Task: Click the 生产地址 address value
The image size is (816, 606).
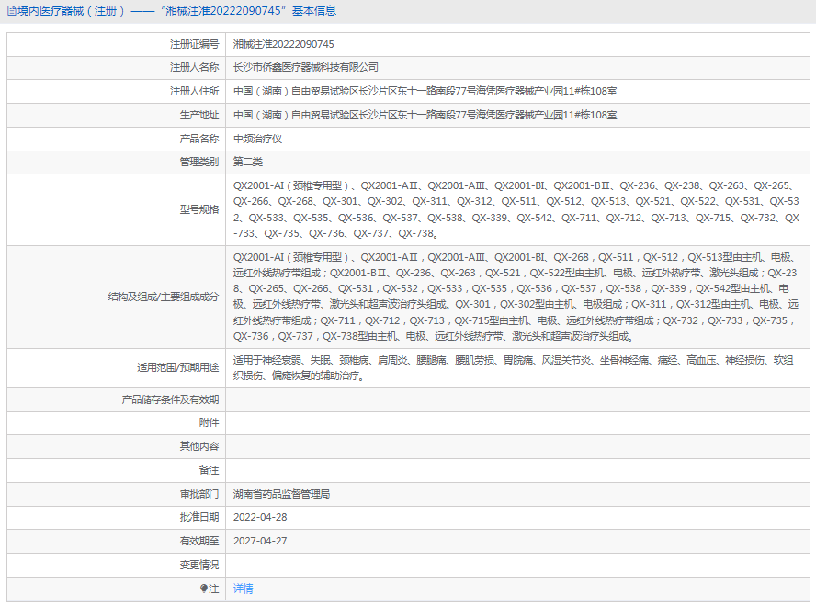Action: point(425,115)
